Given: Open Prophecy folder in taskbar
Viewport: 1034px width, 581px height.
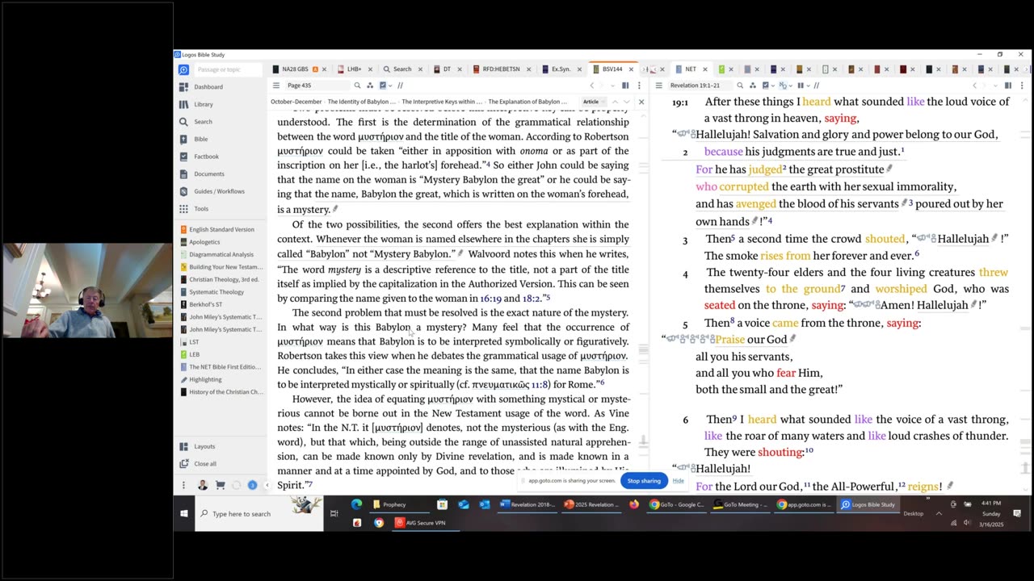Looking at the screenshot, I should pyautogui.click(x=397, y=504).
